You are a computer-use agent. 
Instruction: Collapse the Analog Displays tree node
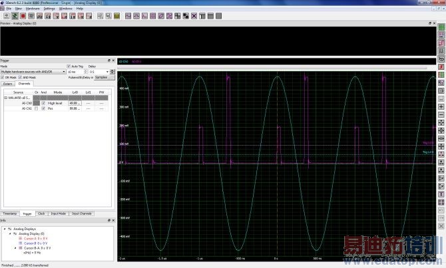(4, 229)
